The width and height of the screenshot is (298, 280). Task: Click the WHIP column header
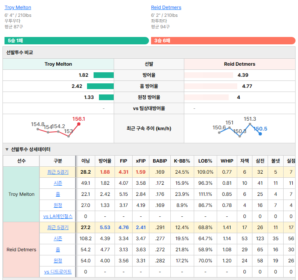pos(227,161)
